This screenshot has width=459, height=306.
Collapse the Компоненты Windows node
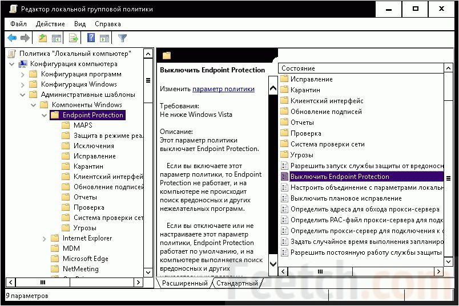coord(33,105)
